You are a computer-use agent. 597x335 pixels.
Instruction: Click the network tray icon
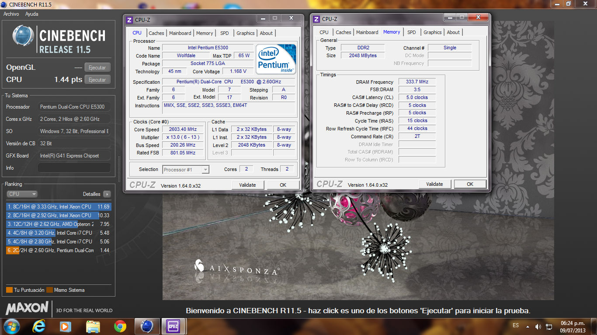coord(549,326)
